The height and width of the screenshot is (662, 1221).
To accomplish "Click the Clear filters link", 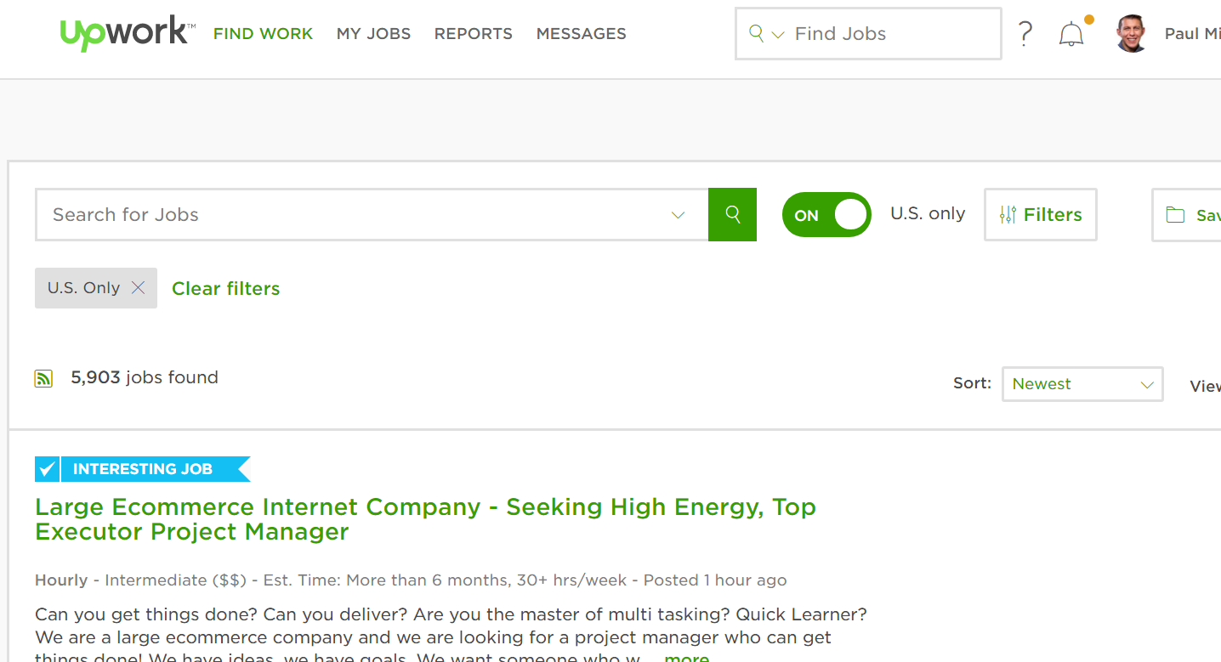I will 226,289.
